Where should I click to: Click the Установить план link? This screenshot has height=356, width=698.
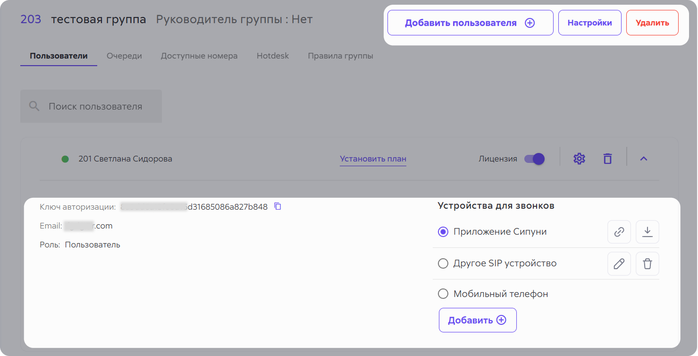coord(373,159)
